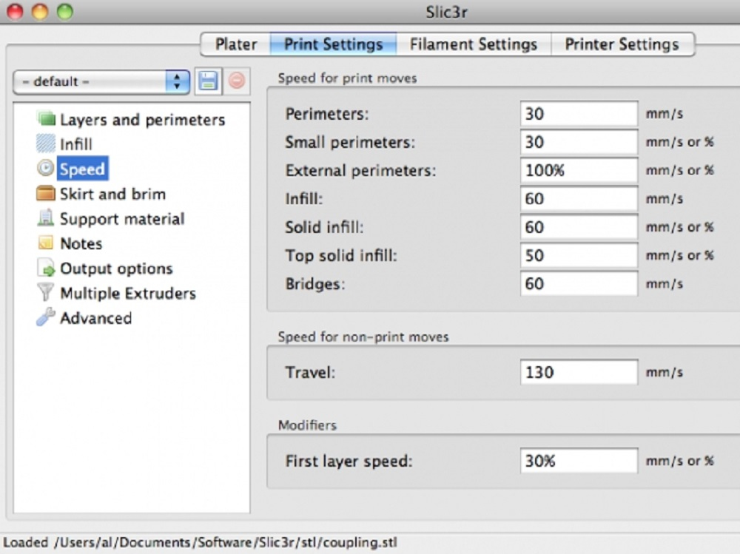The width and height of the screenshot is (740, 554).
Task: Click the 'Bridges:' label
Action: (315, 284)
